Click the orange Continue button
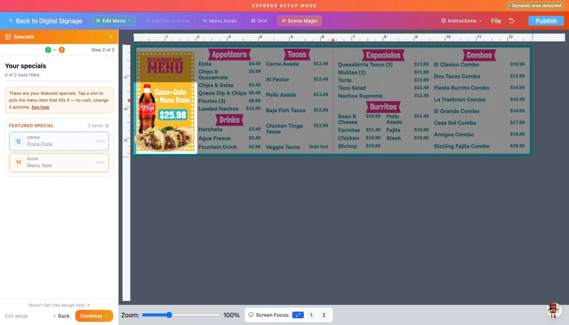 pyautogui.click(x=94, y=316)
